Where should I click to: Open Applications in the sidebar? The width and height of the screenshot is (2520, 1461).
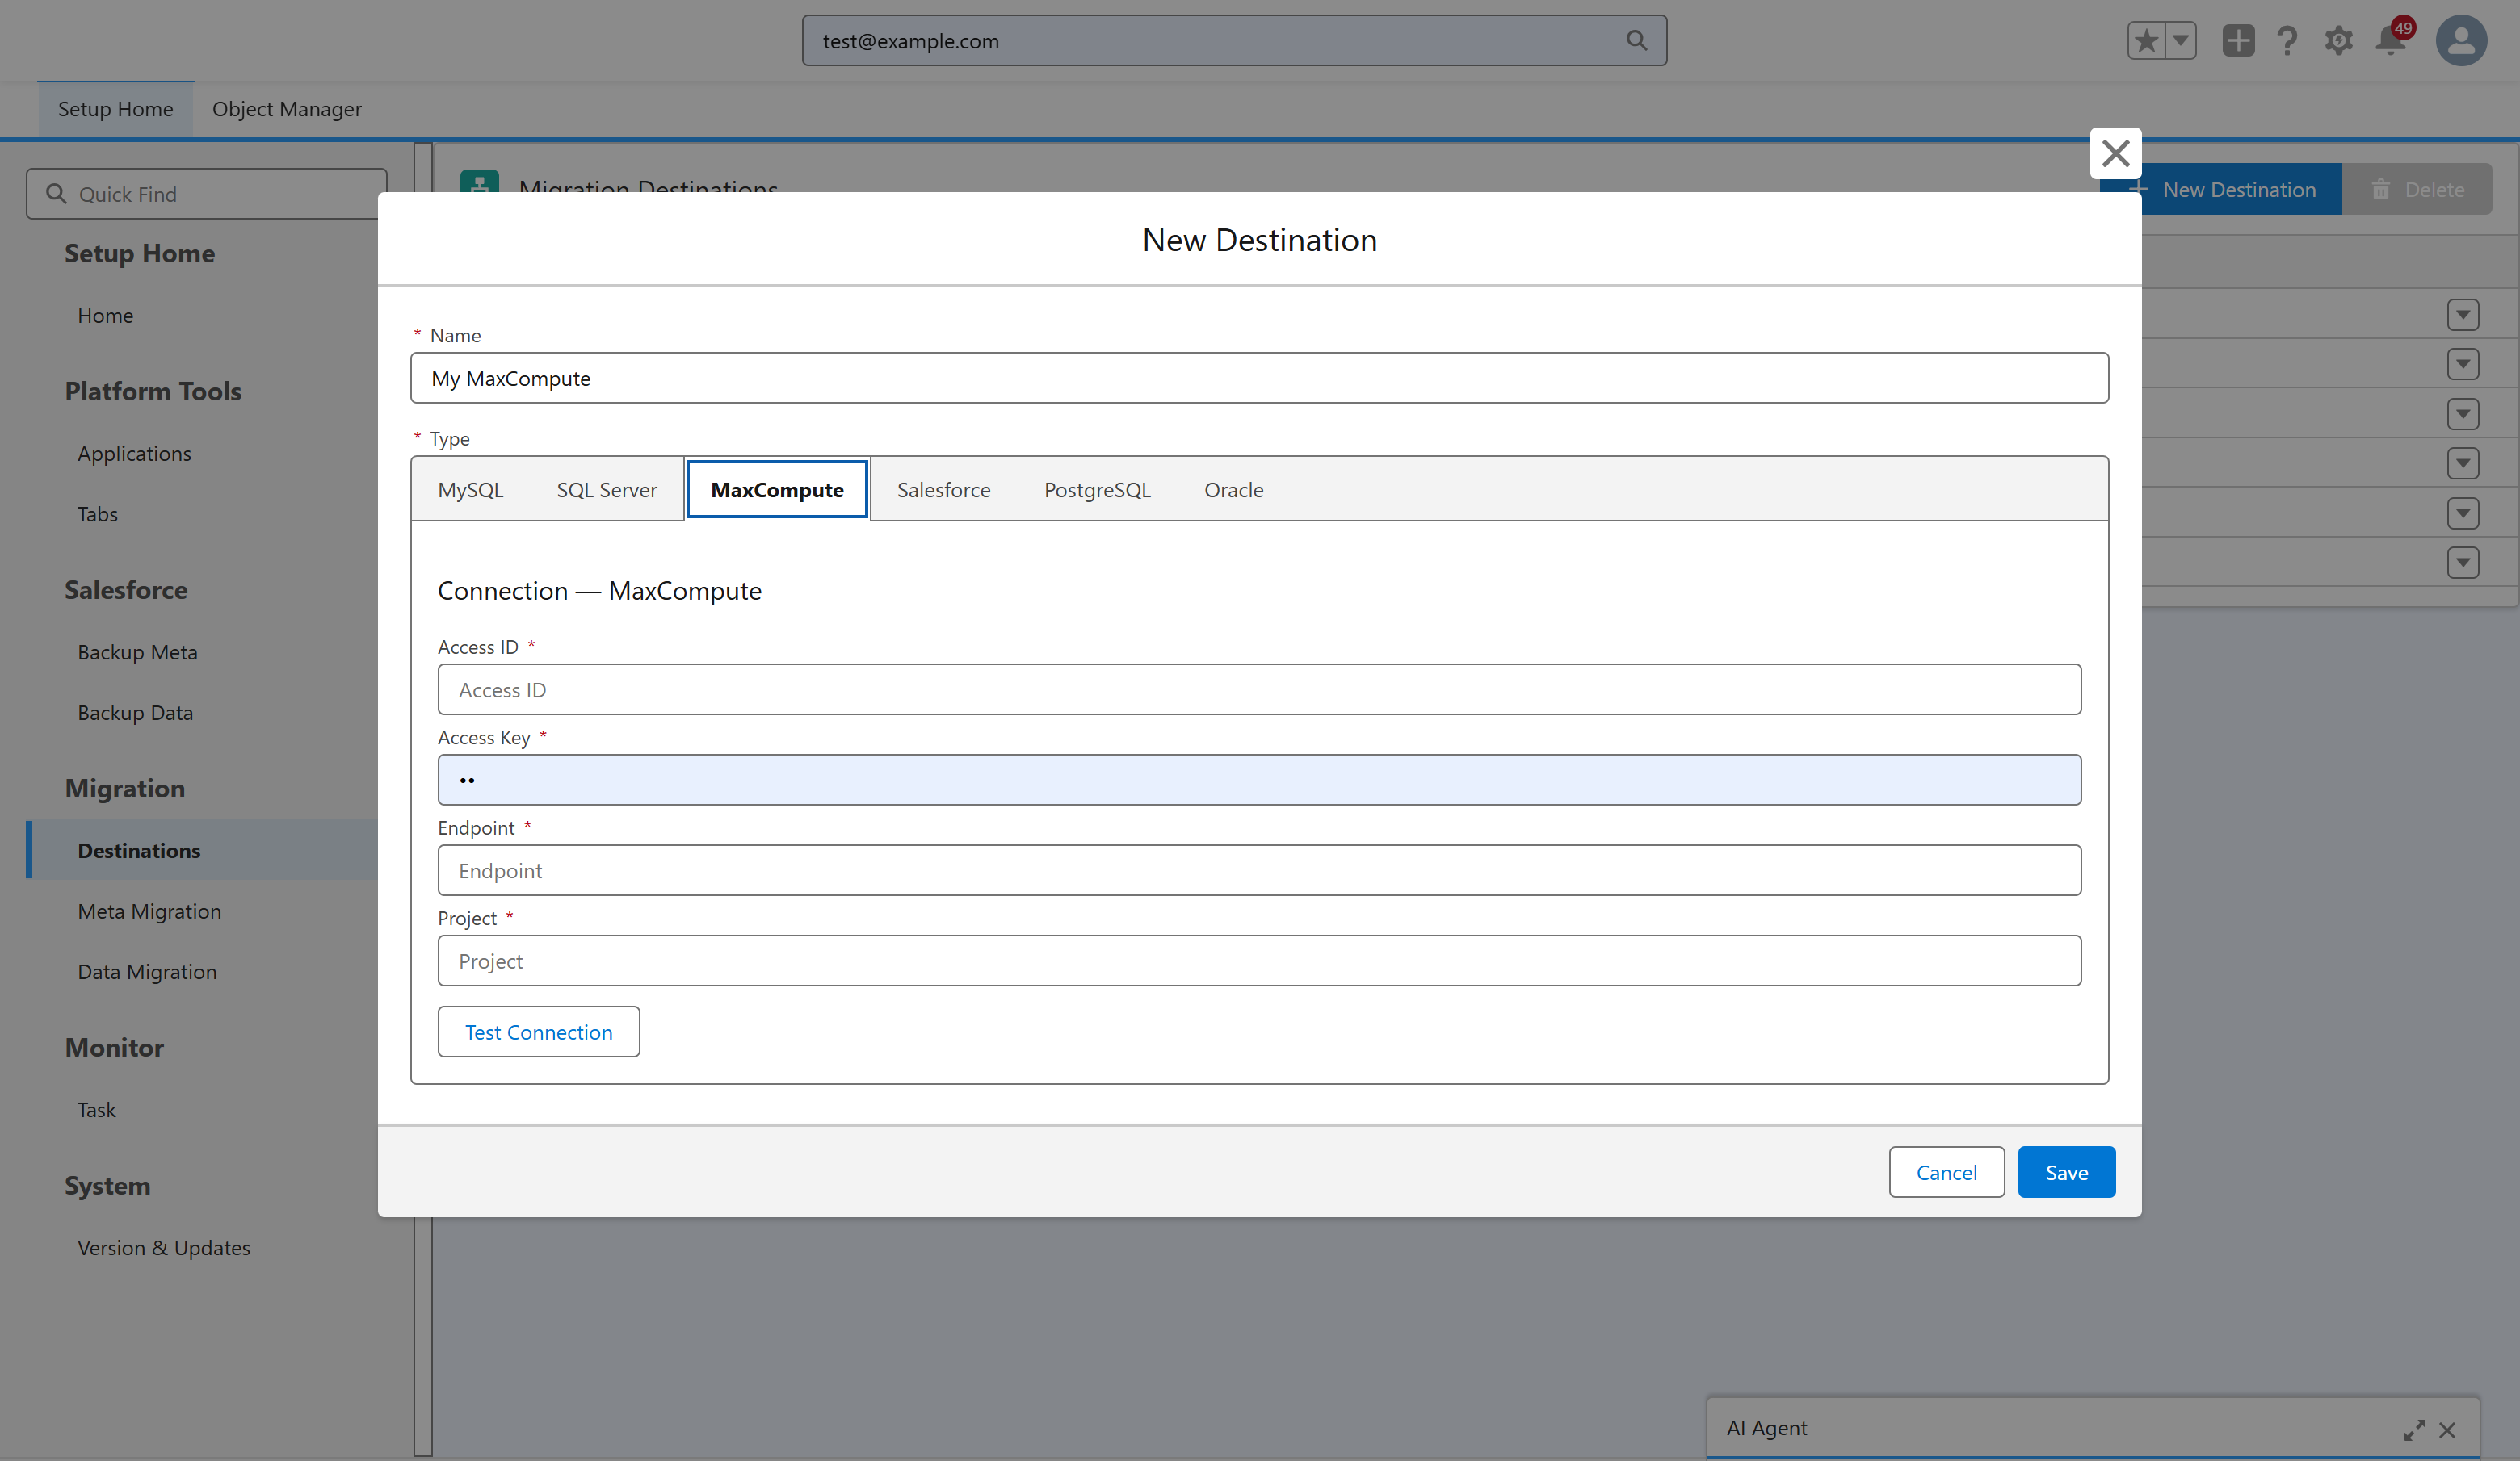pyautogui.click(x=134, y=454)
